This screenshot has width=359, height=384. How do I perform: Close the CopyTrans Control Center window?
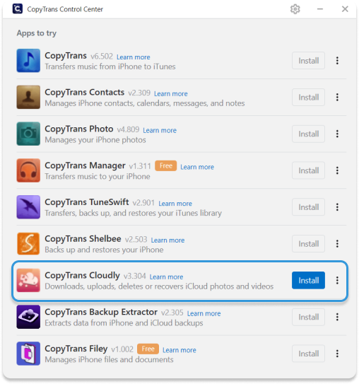(x=345, y=9)
